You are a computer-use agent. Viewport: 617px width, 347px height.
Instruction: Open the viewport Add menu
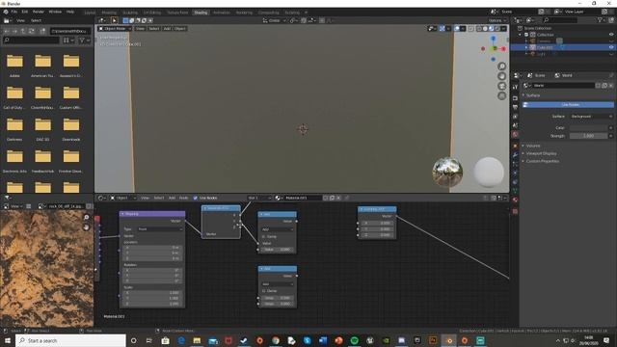tap(167, 28)
